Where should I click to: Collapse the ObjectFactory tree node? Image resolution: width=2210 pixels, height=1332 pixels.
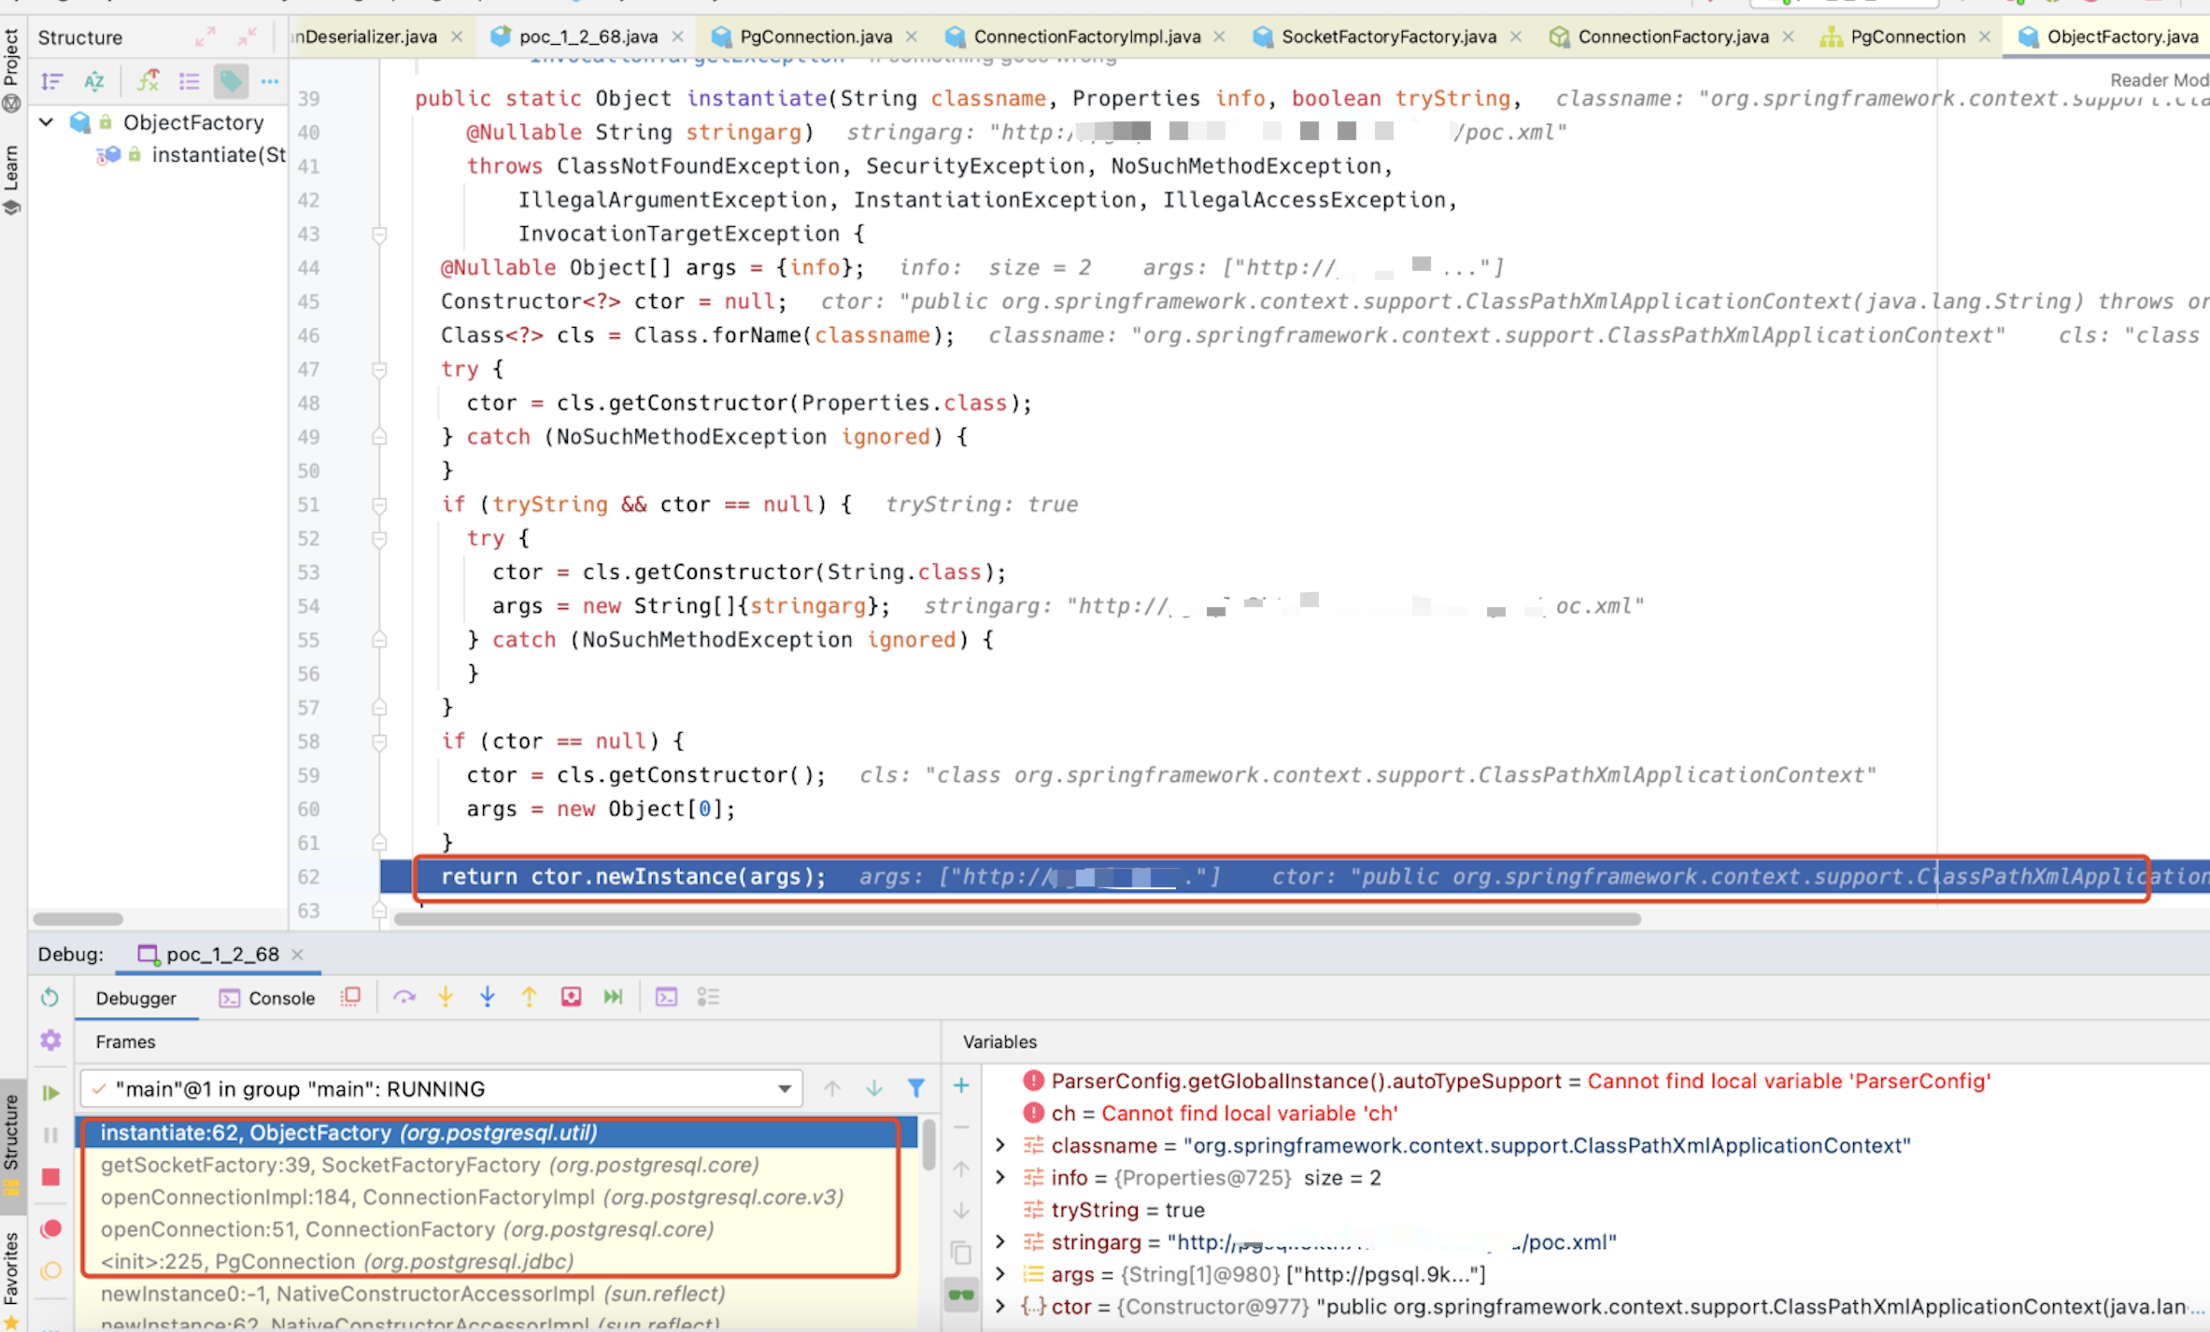pos(46,121)
